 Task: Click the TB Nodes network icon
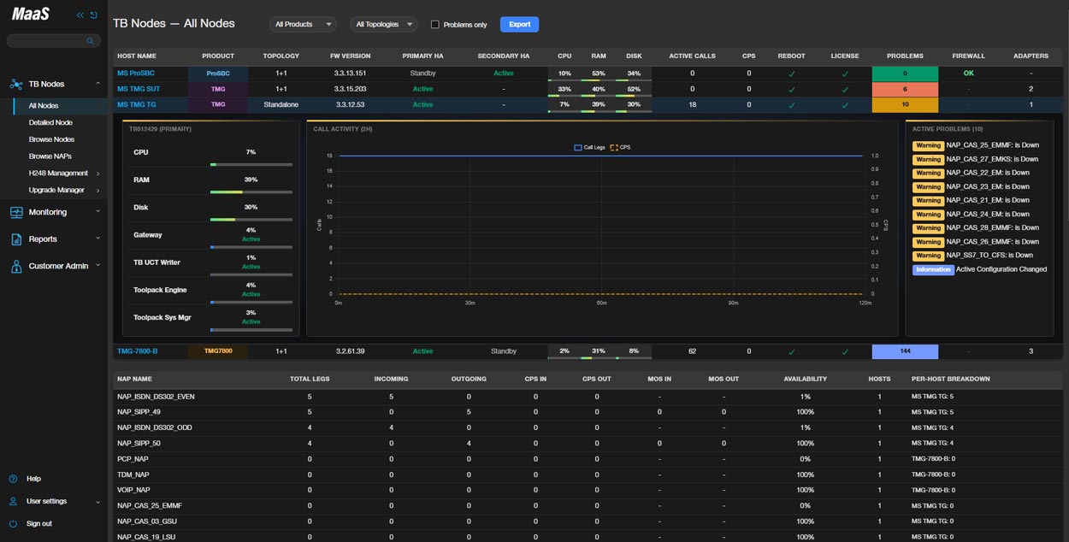point(16,84)
